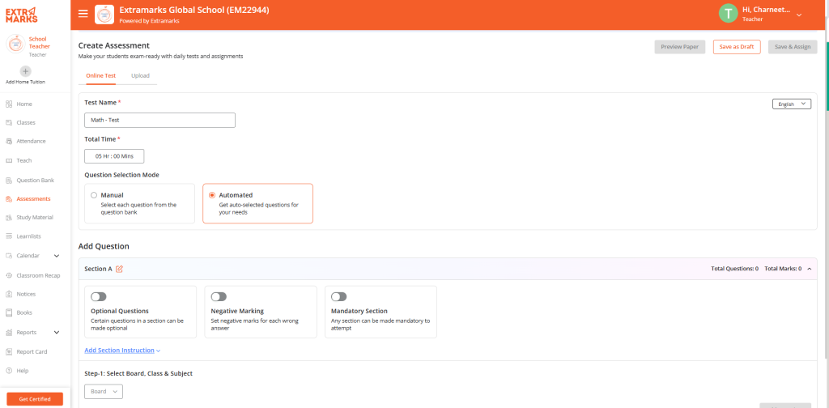
Task: Click the Add Home Tuition plus icon
Action: click(25, 71)
